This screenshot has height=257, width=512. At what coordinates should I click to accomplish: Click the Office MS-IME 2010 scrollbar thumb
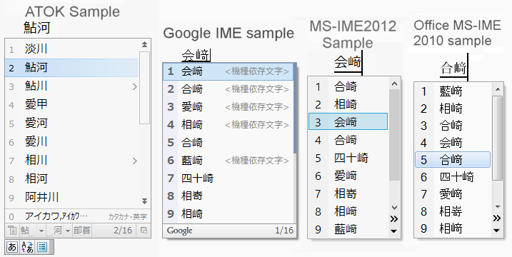coord(497,138)
